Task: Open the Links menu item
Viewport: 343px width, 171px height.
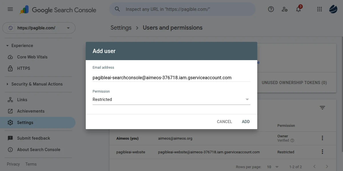Action: tap(22, 100)
